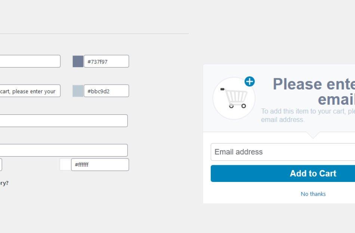The image size is (355, 233).
Task: Click the fourth wide text field on the left
Action: pos(64,150)
